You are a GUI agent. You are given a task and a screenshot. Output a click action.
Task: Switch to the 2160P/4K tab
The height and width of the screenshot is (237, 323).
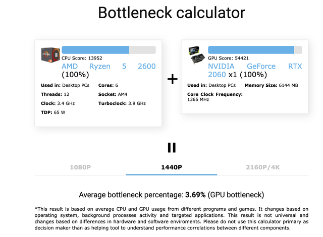(x=263, y=166)
